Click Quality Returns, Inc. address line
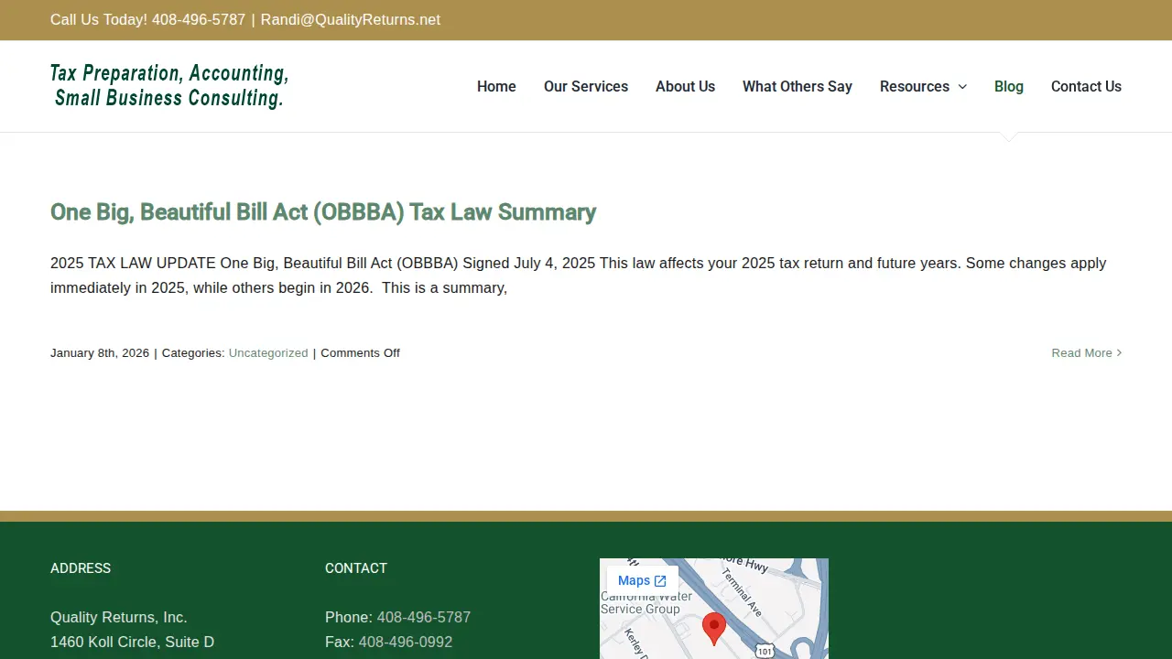This screenshot has height=659, width=1172. pos(119,617)
